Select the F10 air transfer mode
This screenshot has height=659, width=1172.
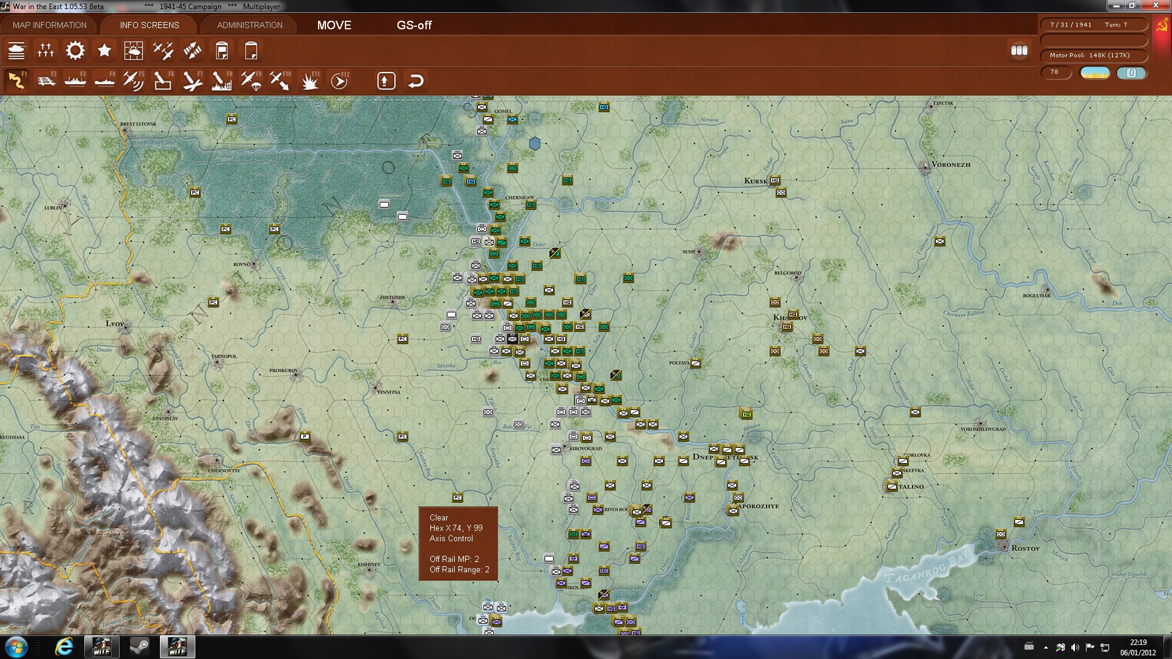tap(280, 81)
